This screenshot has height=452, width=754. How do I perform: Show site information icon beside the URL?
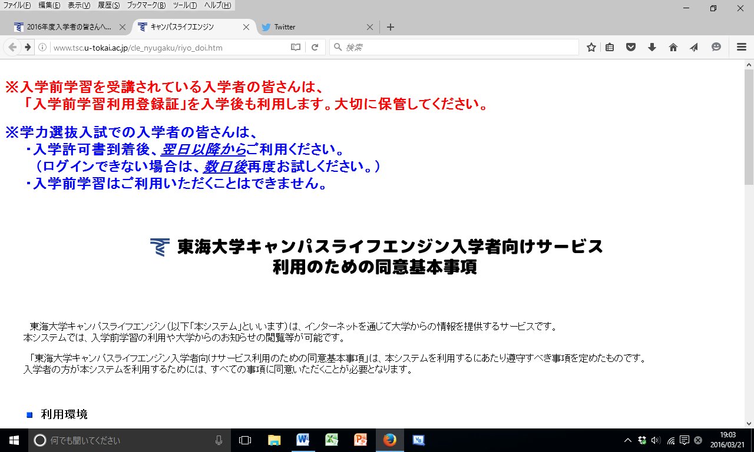click(42, 47)
